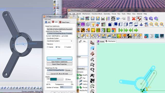The image size is (165, 93).
Task: Toggle the light bulb display icon
Action: click(x=93, y=25)
